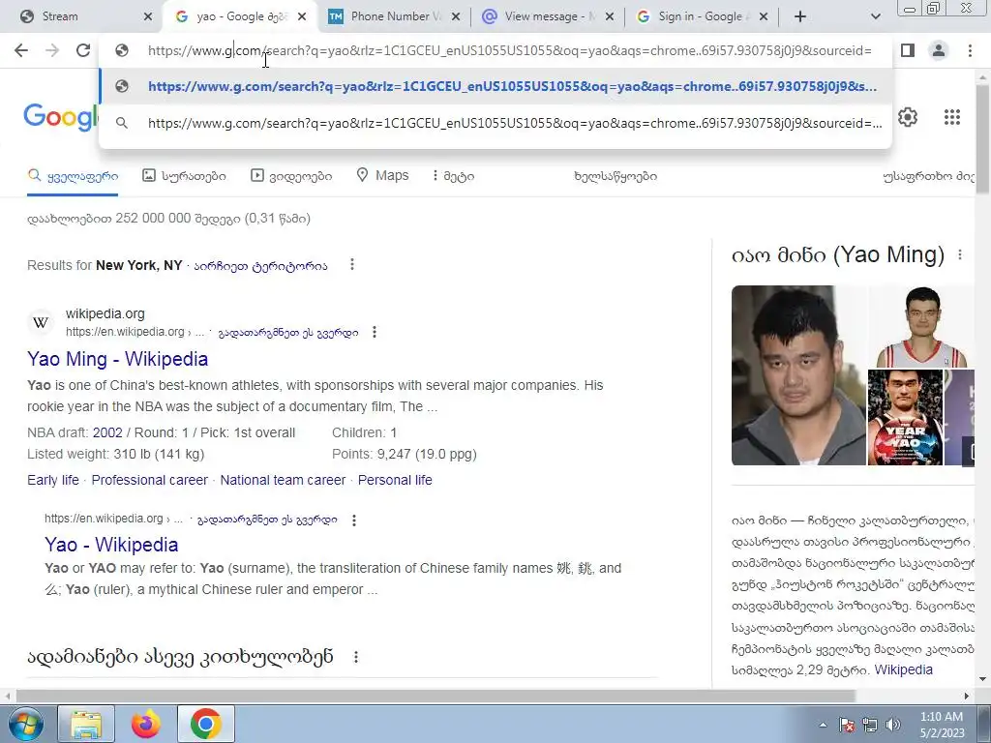Viewport: 991px width, 743px height.
Task: Open Chrome three-dot menu
Action: (970, 50)
